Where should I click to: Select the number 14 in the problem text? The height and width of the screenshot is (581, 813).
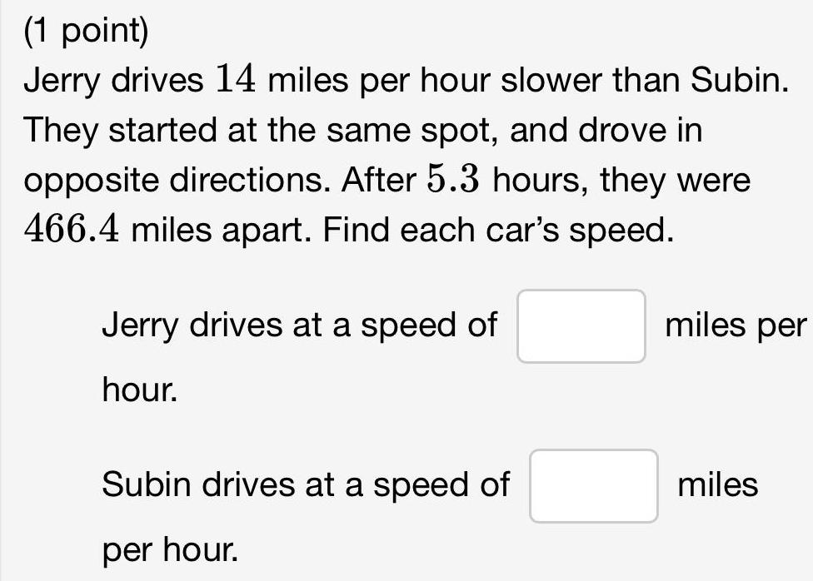234,80
